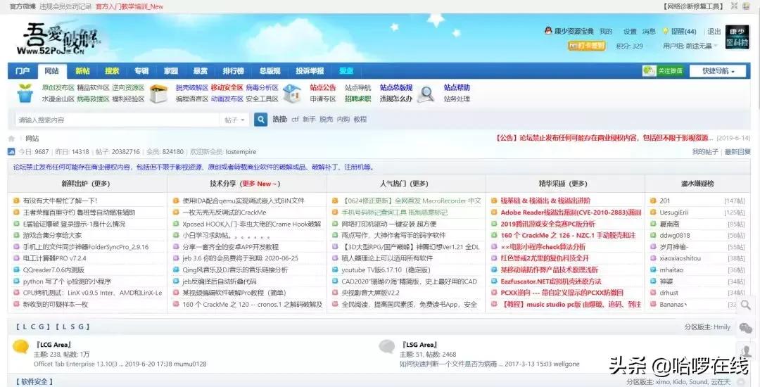760x387 pixels.
Task: Click the thread icon before youtube TV版6.17.10
Action: [x=335, y=269]
